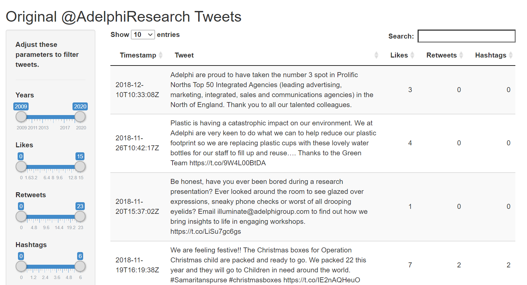This screenshot has height=285, width=527.
Task: Sort Retweets column via arrow icon
Action: click(x=461, y=55)
